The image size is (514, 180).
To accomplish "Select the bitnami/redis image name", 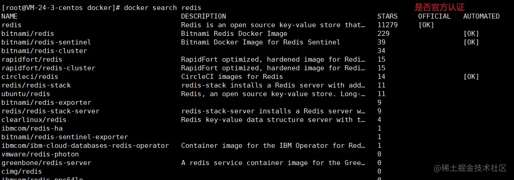I will tap(28, 34).
